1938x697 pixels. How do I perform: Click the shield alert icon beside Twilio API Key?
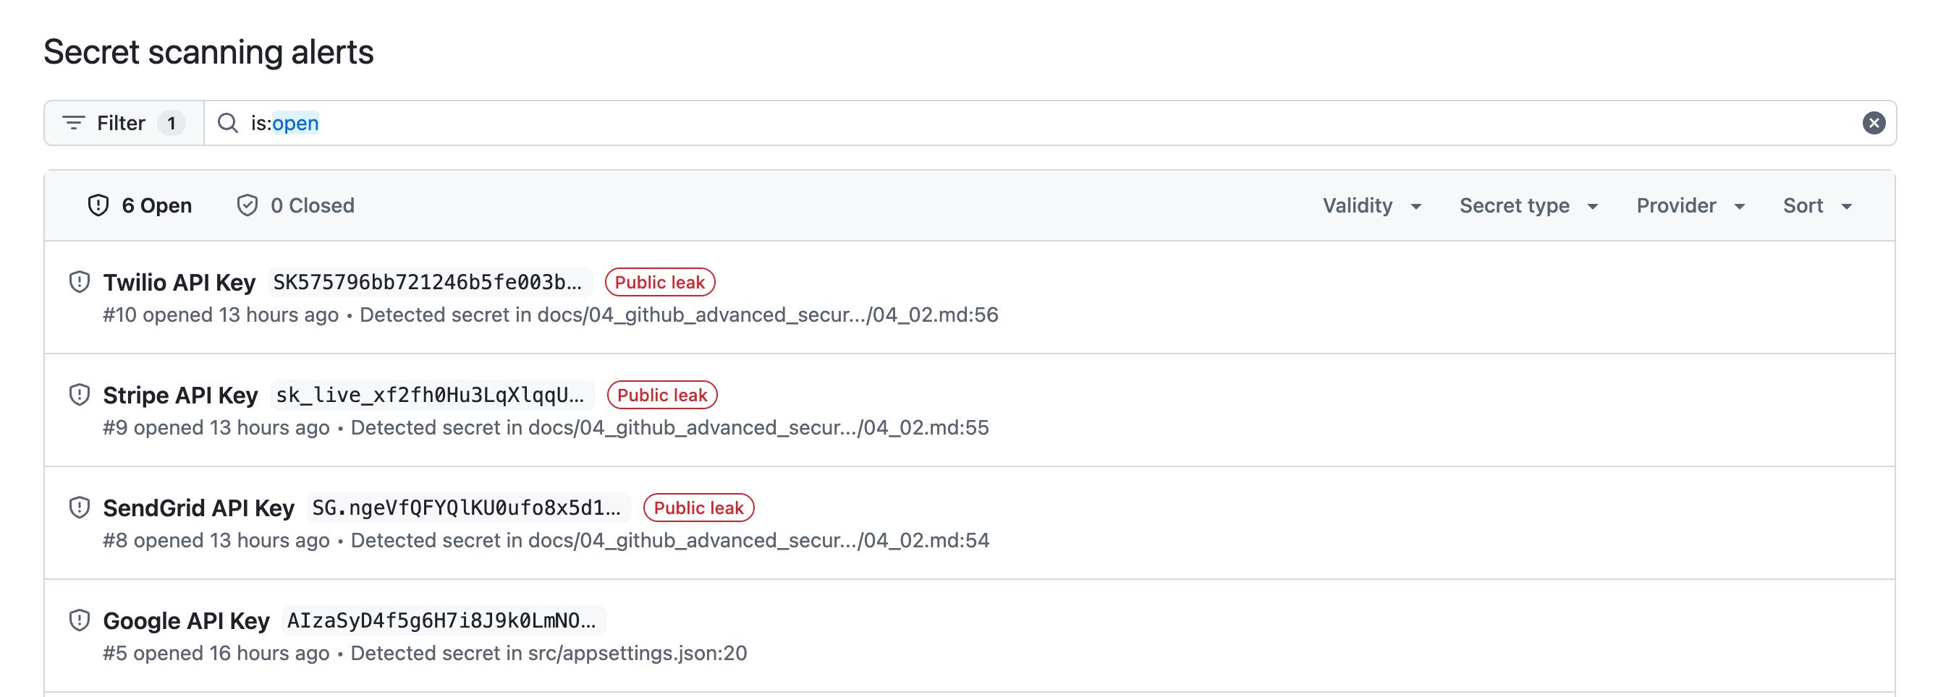[x=79, y=282]
